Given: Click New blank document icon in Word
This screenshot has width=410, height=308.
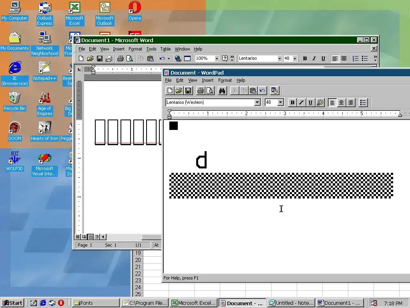Looking at the screenshot, I should tap(81, 59).
